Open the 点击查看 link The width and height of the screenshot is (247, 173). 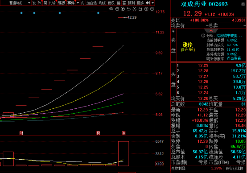tap(234, 58)
